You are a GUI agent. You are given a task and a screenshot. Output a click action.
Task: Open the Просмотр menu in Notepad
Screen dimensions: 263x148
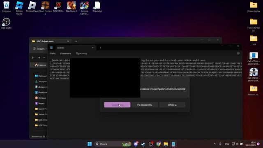coord(81,53)
